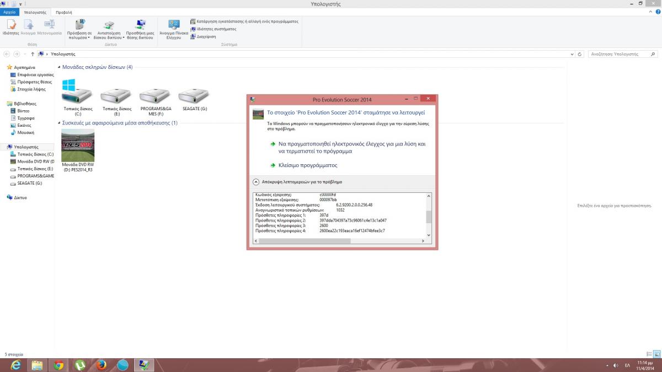This screenshot has width=662, height=372.
Task: Open Εικόνες library in sidebar
Action: click(22, 125)
